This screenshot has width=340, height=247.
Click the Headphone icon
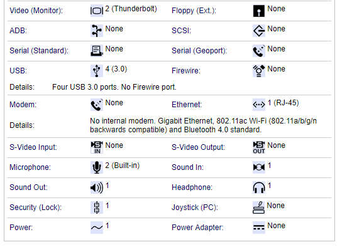[x=259, y=187]
